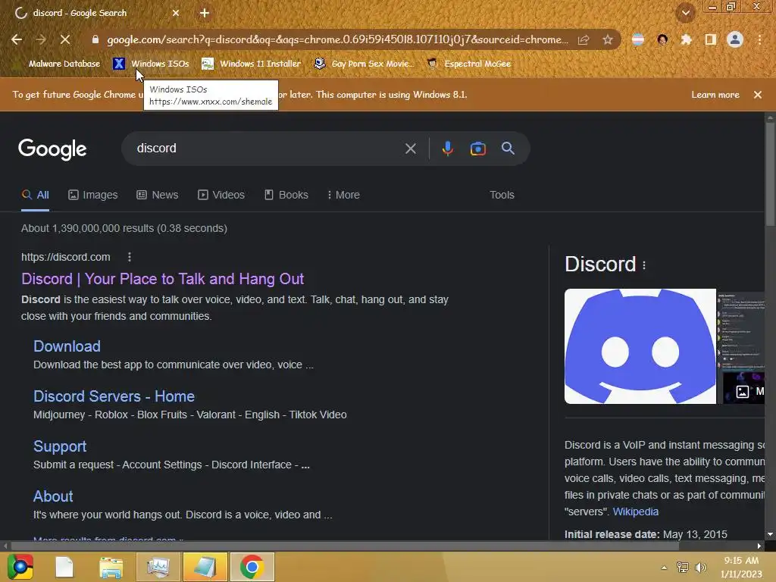Switch to the News tab
Screen dimensions: 776x582
[x=158, y=195]
